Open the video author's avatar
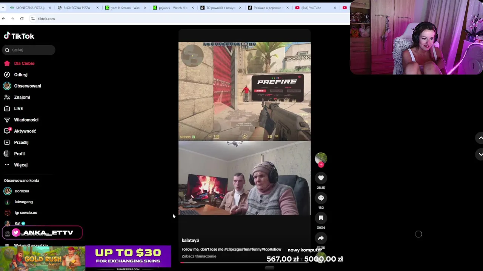This screenshot has width=483, height=271. pos(321,158)
